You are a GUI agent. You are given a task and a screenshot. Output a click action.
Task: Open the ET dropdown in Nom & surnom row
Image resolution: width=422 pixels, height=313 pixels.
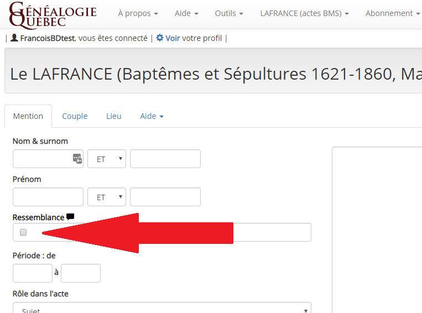pos(107,159)
